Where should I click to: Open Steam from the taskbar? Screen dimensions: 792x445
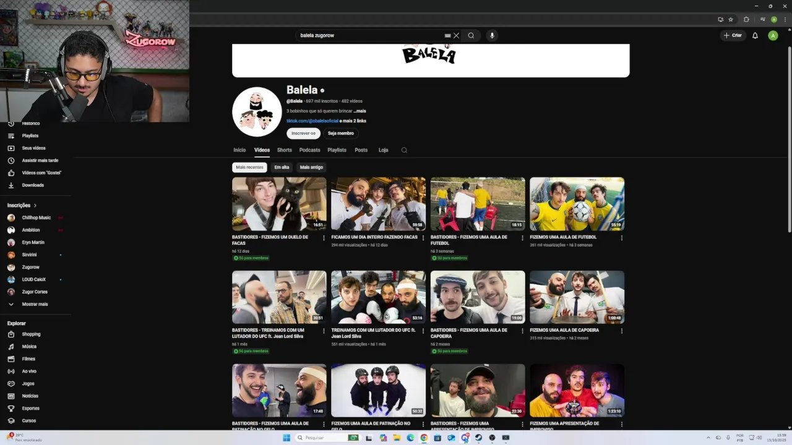[478, 438]
